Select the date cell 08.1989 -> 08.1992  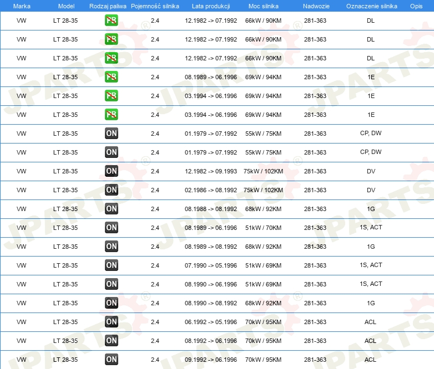click(x=211, y=247)
